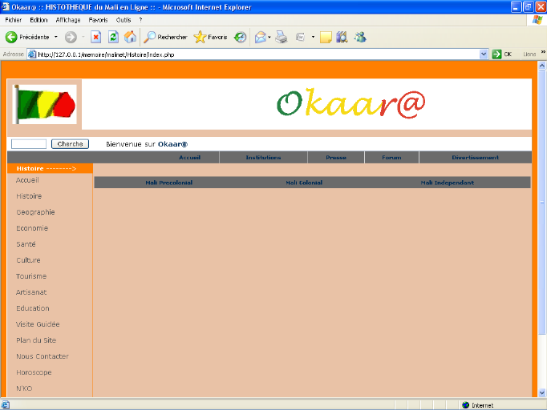Expand the back button history dropdown
This screenshot has height=410, width=547.
click(56, 37)
